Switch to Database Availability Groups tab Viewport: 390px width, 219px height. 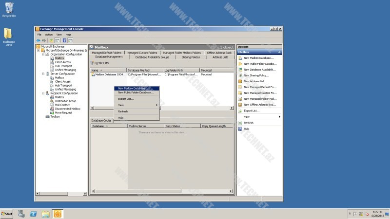pyautogui.click(x=152, y=57)
